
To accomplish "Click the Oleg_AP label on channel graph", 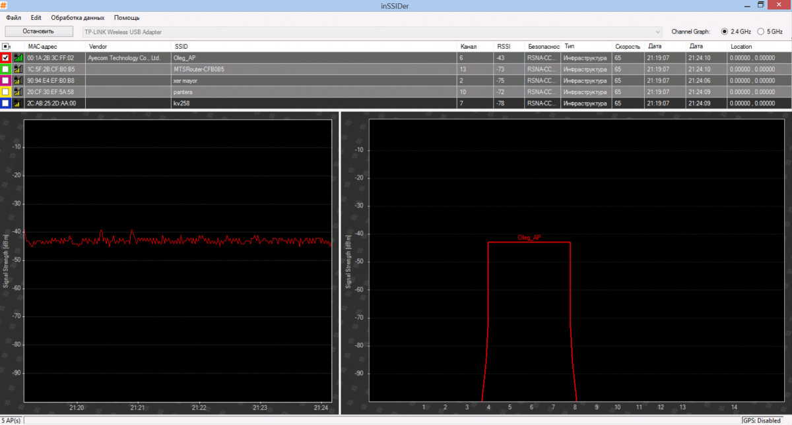I will pos(529,237).
